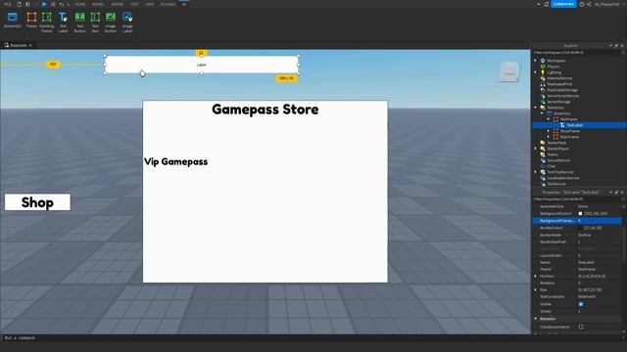Image resolution: width=627 pixels, height=352 pixels.
Task: Expand the ShopFrame tree node
Action: 549,131
